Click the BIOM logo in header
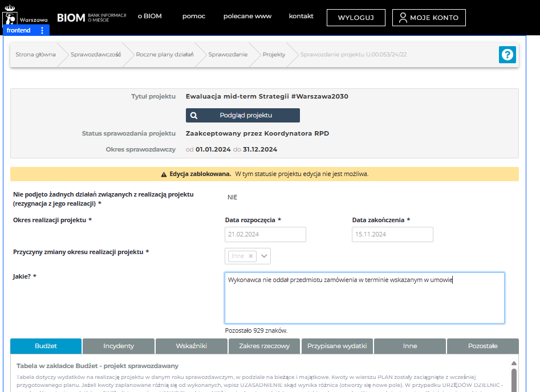The image size is (540, 392). (x=71, y=17)
